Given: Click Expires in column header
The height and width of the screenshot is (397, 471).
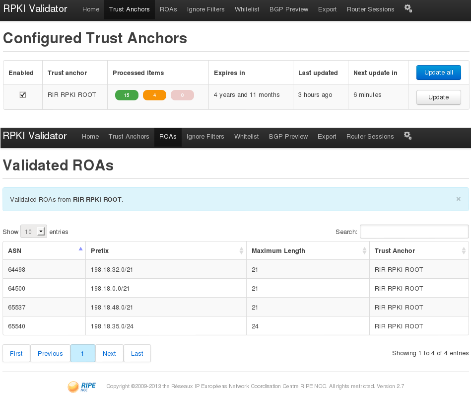Looking at the screenshot, I should click(229, 73).
